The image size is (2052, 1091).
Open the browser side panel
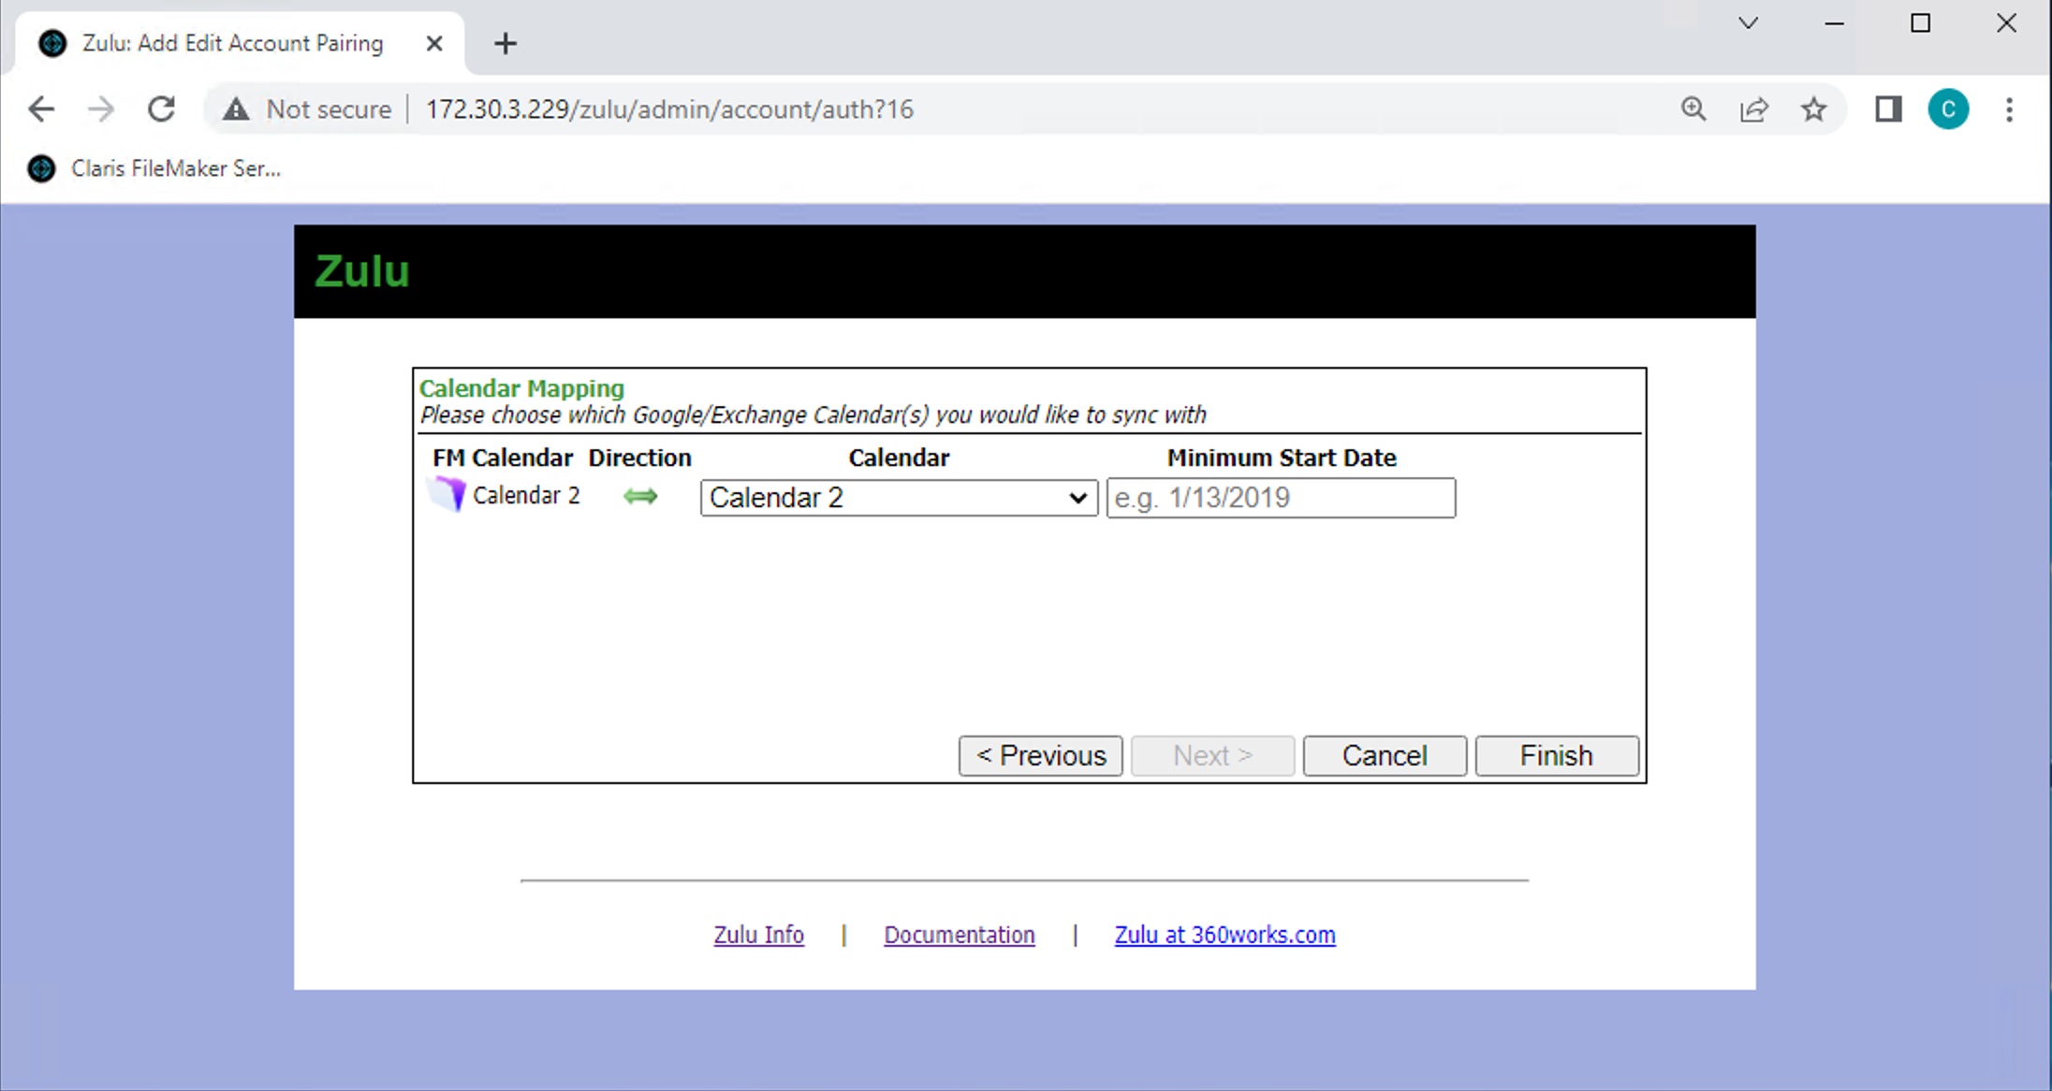pos(1888,109)
